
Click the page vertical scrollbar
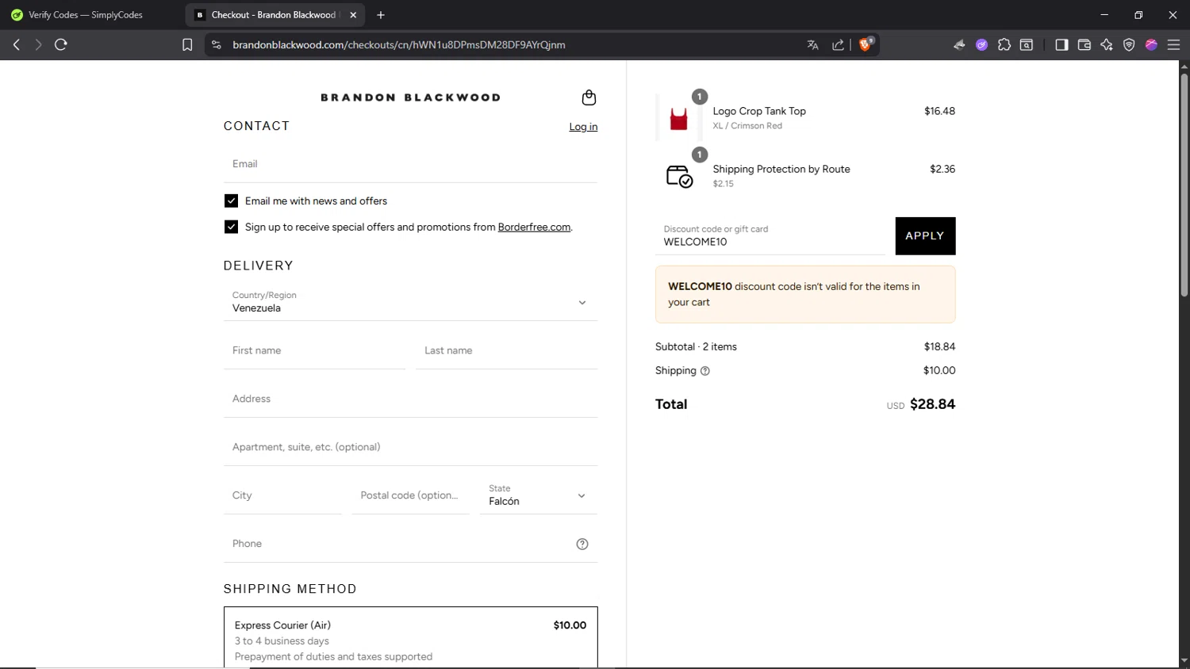[x=1184, y=186]
